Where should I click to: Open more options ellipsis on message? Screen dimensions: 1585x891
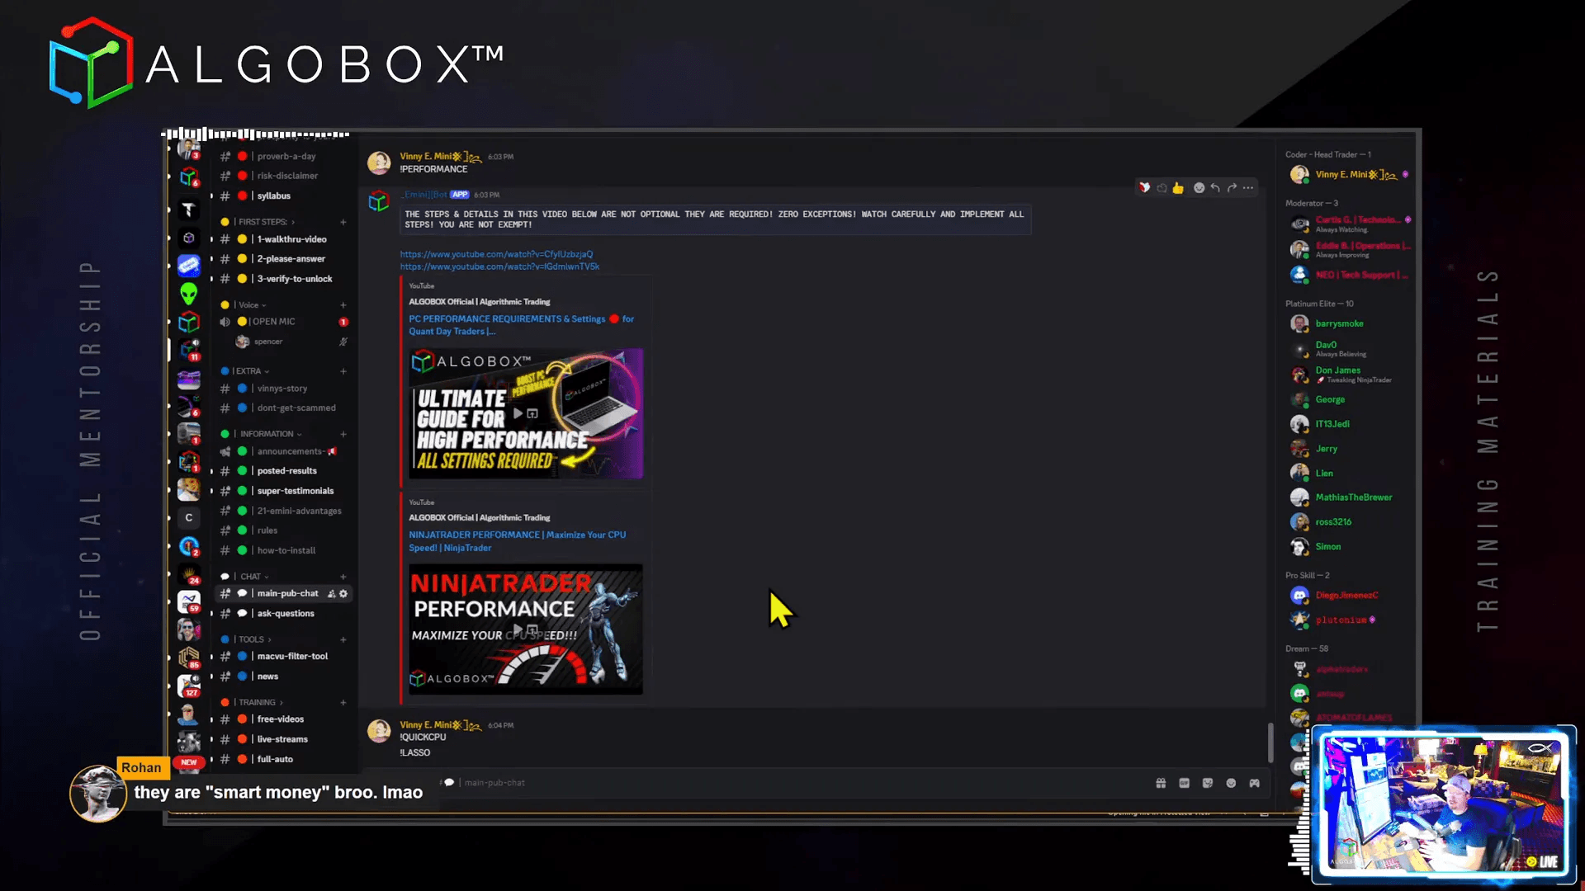pyautogui.click(x=1248, y=188)
